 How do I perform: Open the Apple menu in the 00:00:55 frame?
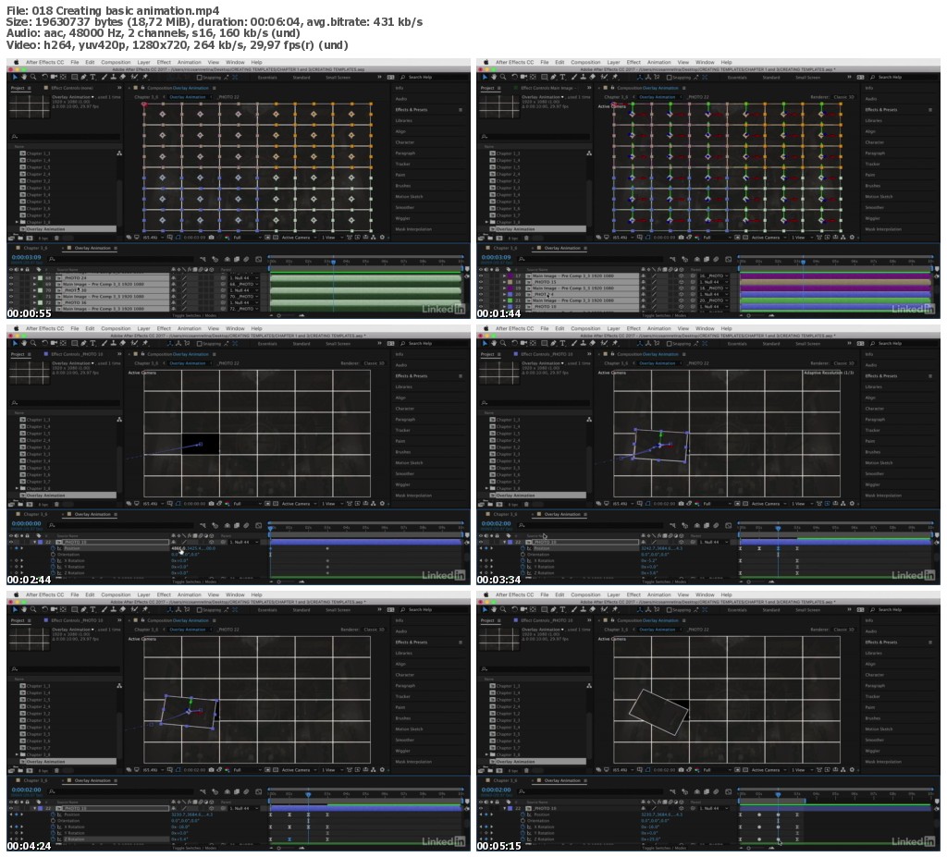[17, 62]
